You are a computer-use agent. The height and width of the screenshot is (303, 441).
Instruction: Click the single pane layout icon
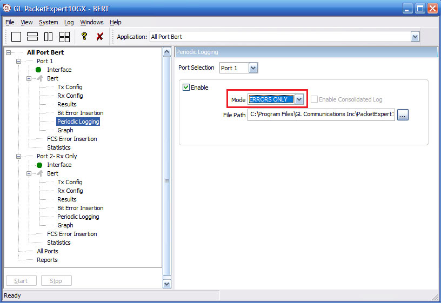click(16, 37)
